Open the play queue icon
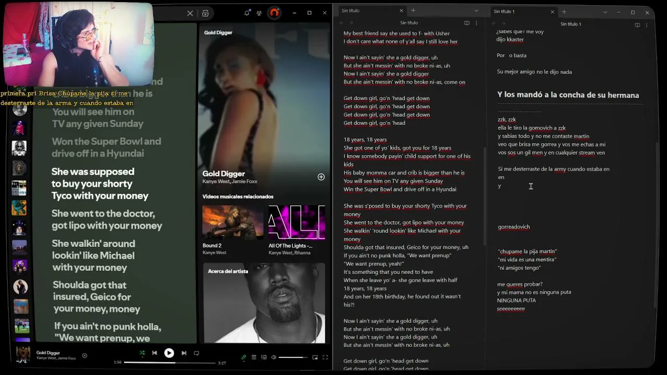This screenshot has width=667, height=375. coord(254,357)
